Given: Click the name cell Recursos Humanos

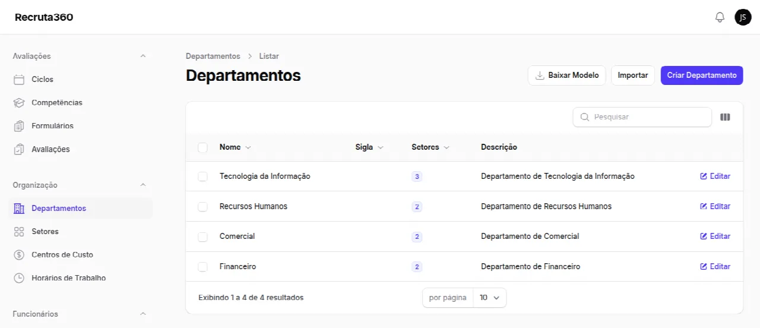Looking at the screenshot, I should click(254, 206).
